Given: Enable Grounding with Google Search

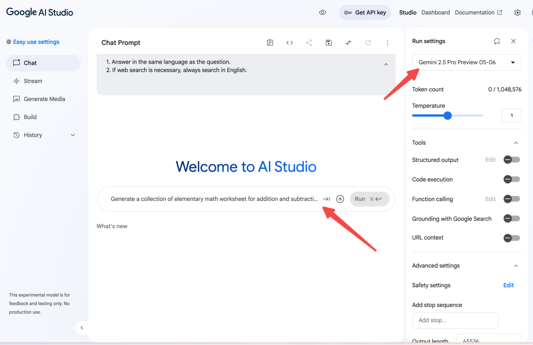Looking at the screenshot, I should click(x=512, y=219).
